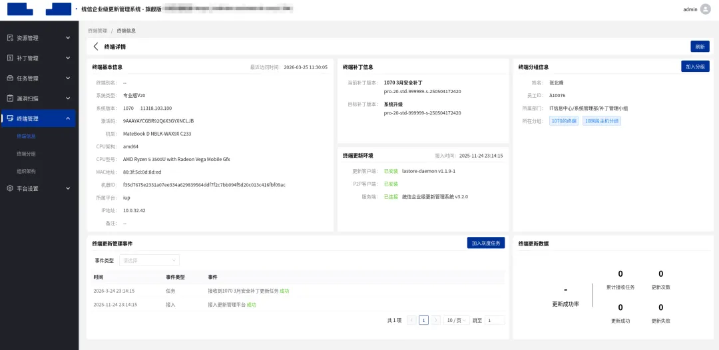This screenshot has height=350, width=719.
Task: Click the 刷新 button
Action: coord(700,47)
